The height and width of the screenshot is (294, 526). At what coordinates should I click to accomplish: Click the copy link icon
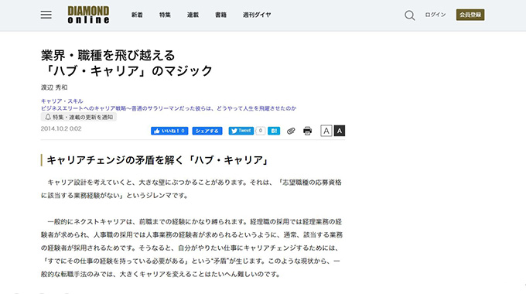[291, 131]
